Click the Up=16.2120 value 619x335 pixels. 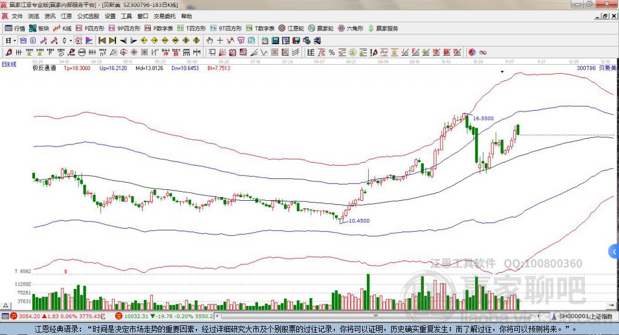tap(113, 68)
